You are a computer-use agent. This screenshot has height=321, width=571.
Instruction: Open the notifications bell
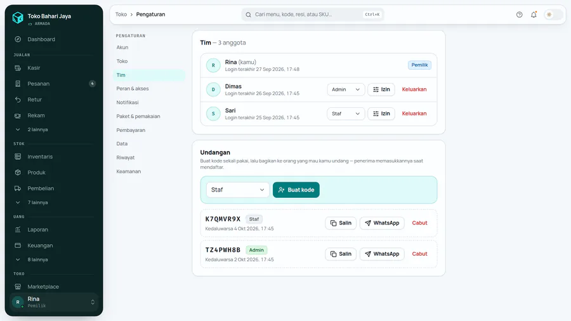[534, 15]
